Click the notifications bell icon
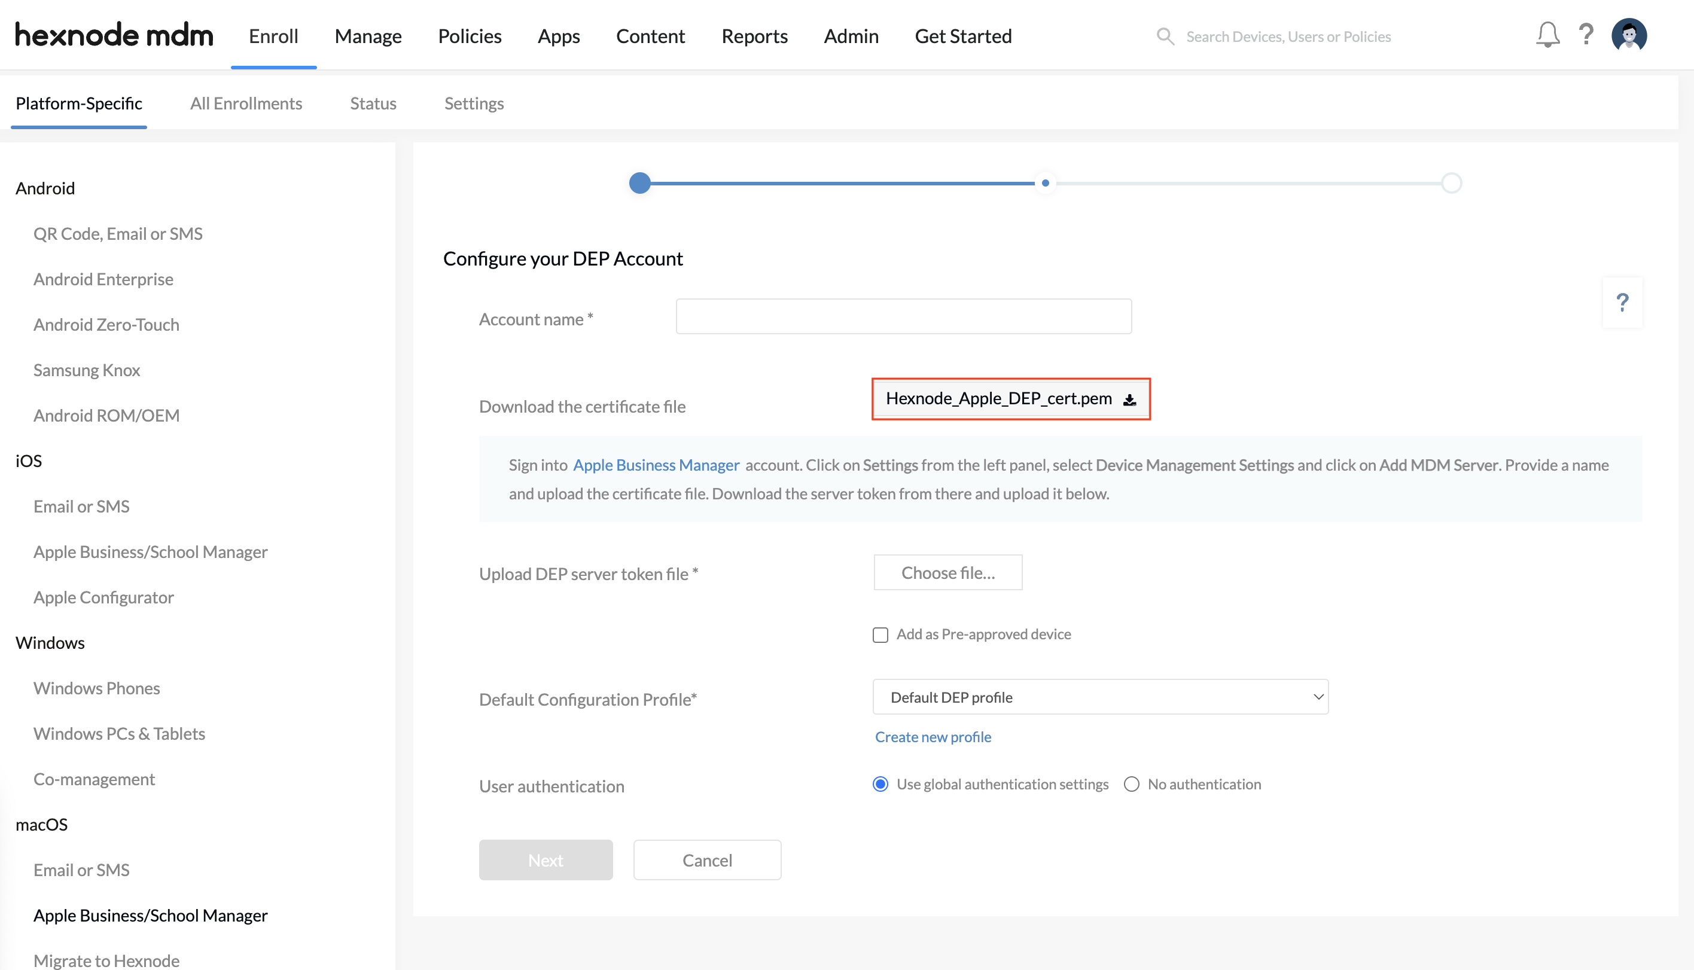This screenshot has height=970, width=1694. (1547, 35)
